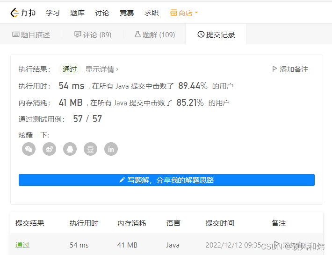Click the large 41 MB memory value

click(71, 103)
